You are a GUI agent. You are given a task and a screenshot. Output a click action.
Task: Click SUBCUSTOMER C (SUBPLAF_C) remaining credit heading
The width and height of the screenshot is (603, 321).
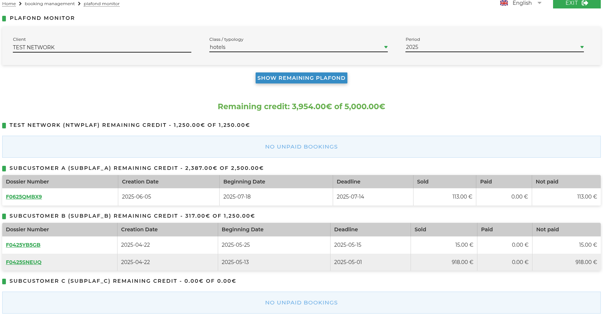point(123,281)
